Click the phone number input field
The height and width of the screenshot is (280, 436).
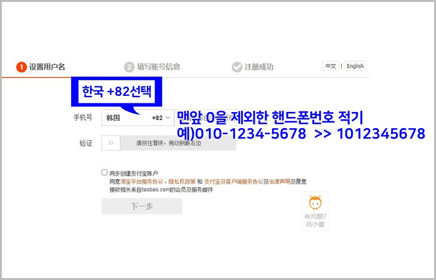coord(206,117)
